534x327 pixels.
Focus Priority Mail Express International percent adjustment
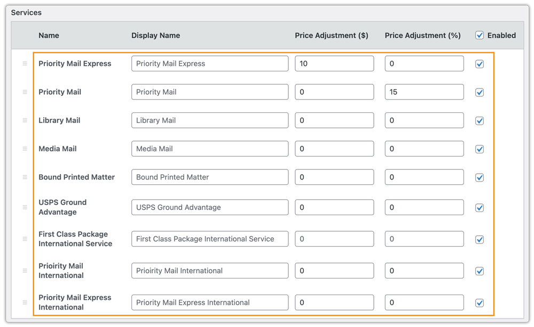coord(425,302)
